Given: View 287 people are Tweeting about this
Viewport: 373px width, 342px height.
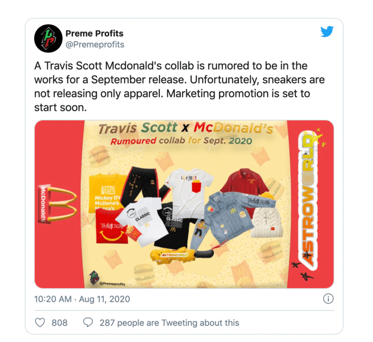Looking at the screenshot, I should [169, 323].
